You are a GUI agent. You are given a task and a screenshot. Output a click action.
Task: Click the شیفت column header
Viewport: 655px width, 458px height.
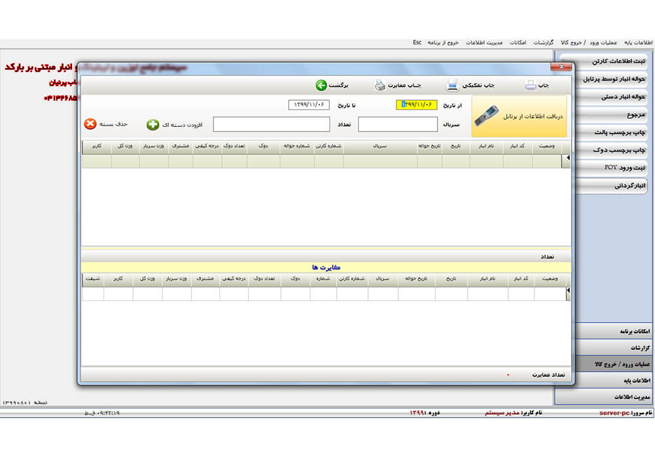(x=93, y=279)
